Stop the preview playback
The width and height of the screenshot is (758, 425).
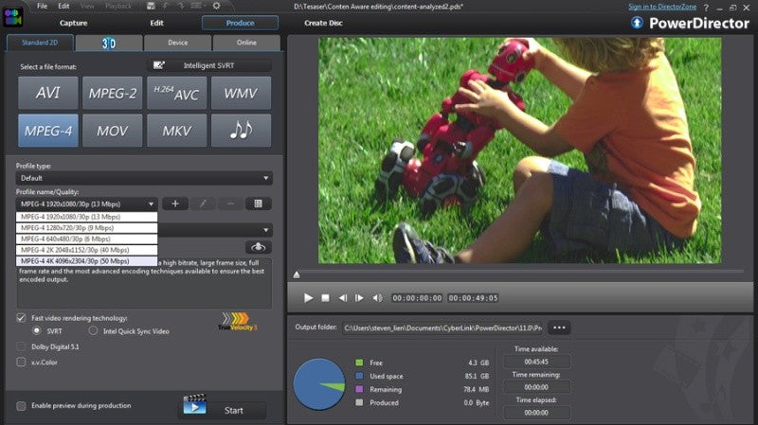click(325, 298)
